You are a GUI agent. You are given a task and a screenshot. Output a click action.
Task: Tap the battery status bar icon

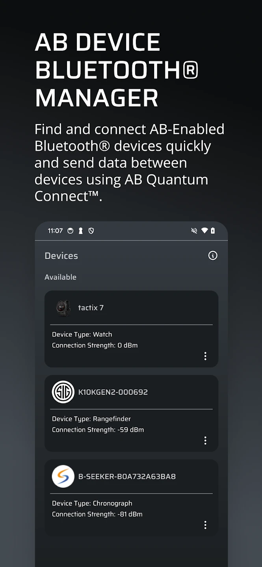[213, 231]
